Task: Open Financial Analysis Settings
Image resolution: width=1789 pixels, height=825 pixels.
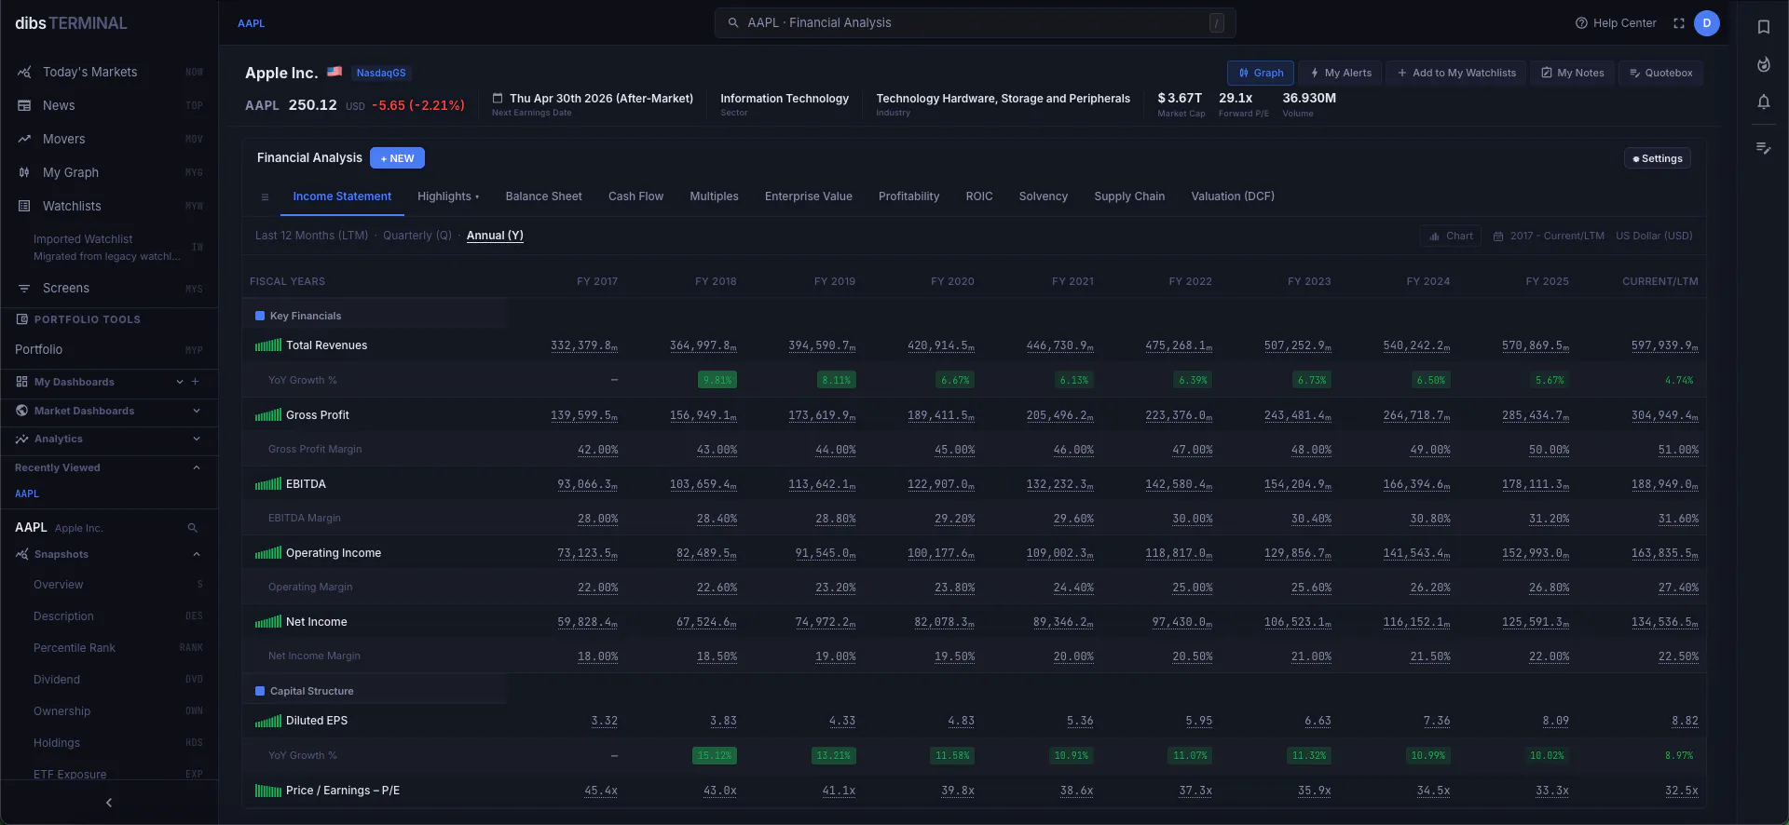Action: click(x=1657, y=158)
